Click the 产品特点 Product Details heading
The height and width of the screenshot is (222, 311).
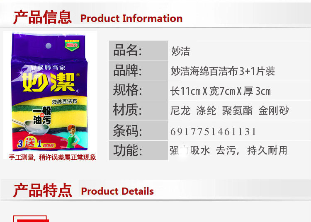tap(83, 190)
